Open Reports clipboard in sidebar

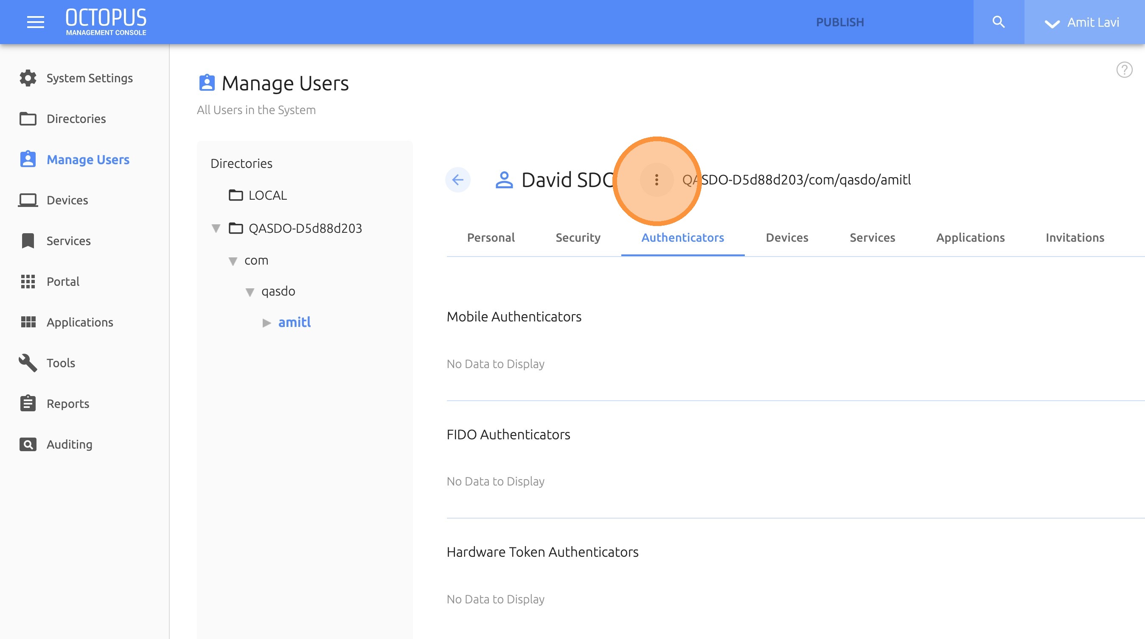pyautogui.click(x=28, y=404)
